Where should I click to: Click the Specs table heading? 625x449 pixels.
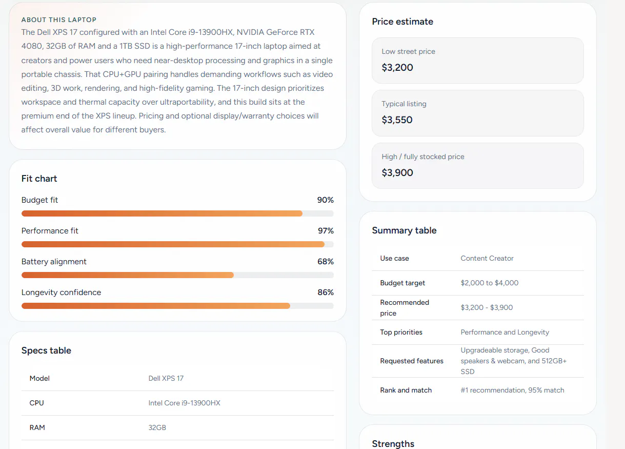tap(46, 350)
